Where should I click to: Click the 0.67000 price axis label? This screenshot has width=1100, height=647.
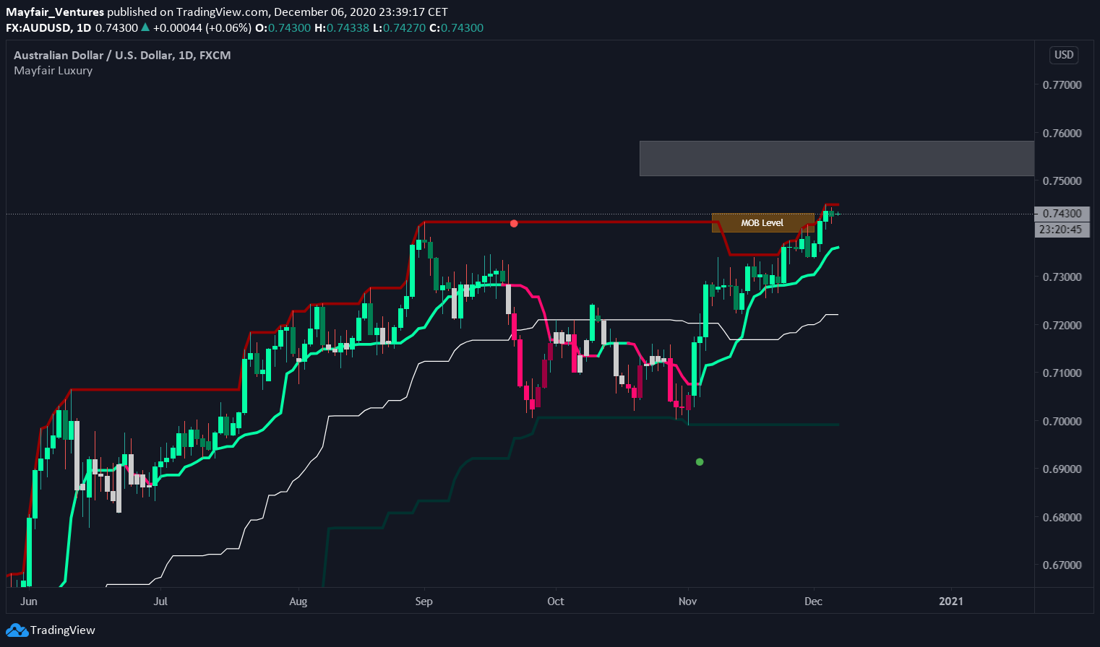[x=1062, y=565]
